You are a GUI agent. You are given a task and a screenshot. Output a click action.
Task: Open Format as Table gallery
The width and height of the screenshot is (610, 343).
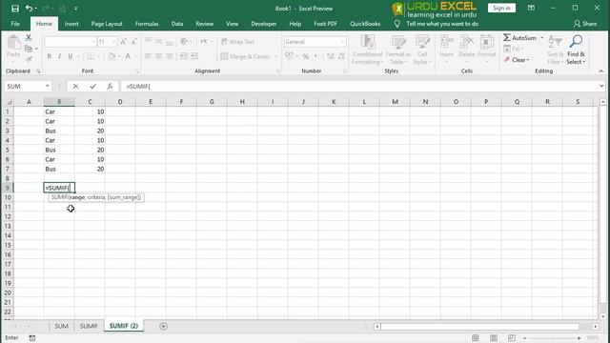point(398,50)
